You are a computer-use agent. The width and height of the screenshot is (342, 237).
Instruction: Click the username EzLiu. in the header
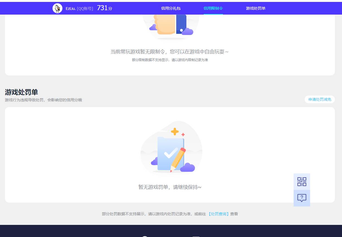tap(71, 8)
